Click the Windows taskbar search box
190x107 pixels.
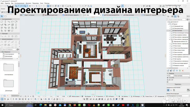point(19,105)
